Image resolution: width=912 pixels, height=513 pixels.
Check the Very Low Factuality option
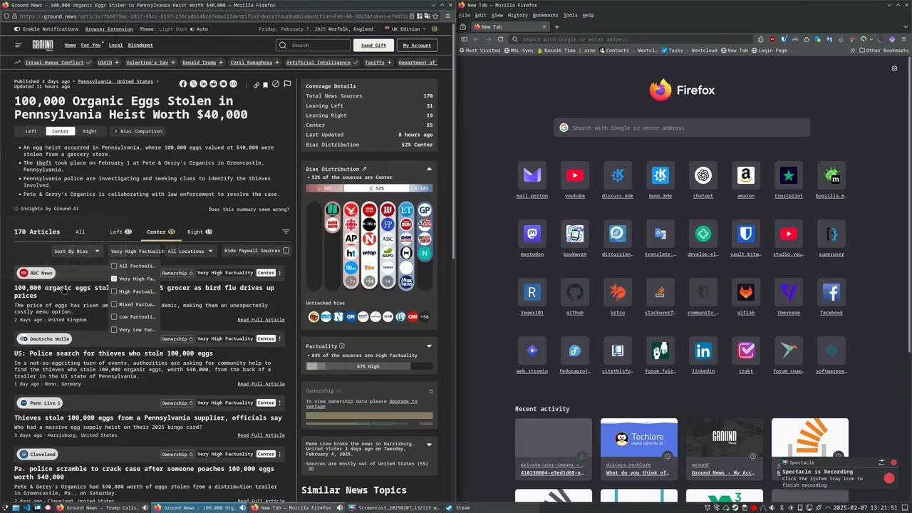tap(114, 330)
